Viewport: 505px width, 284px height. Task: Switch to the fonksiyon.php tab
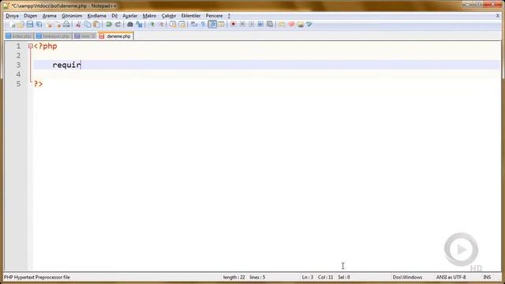pyautogui.click(x=53, y=36)
